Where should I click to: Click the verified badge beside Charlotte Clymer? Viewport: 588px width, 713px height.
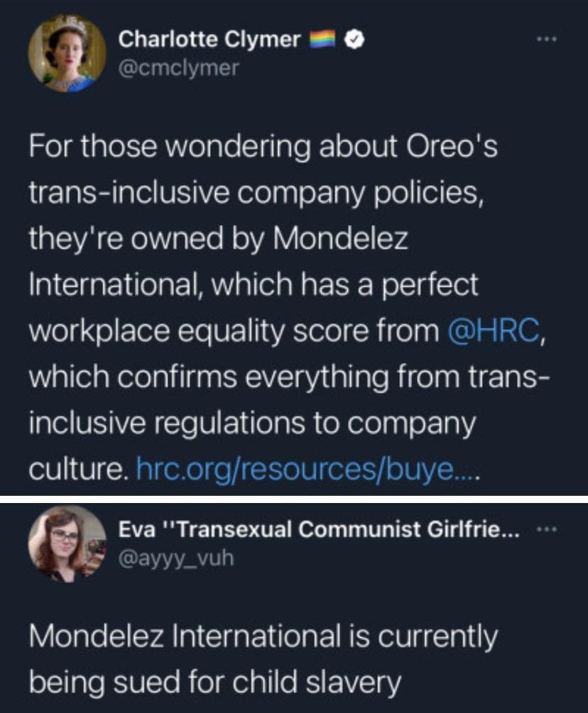point(354,40)
